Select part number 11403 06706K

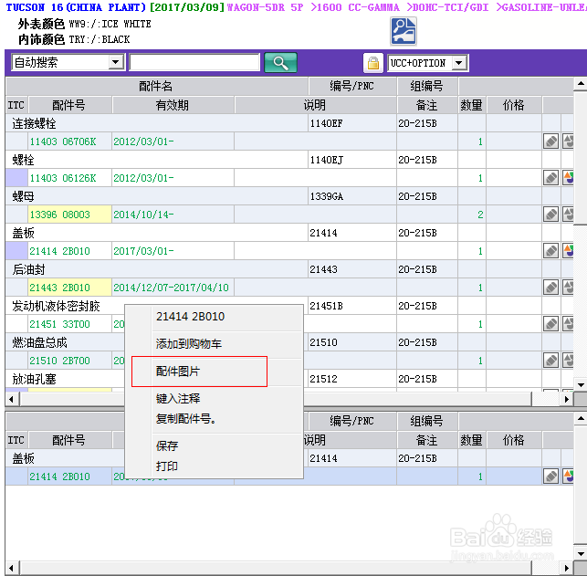coord(63,141)
